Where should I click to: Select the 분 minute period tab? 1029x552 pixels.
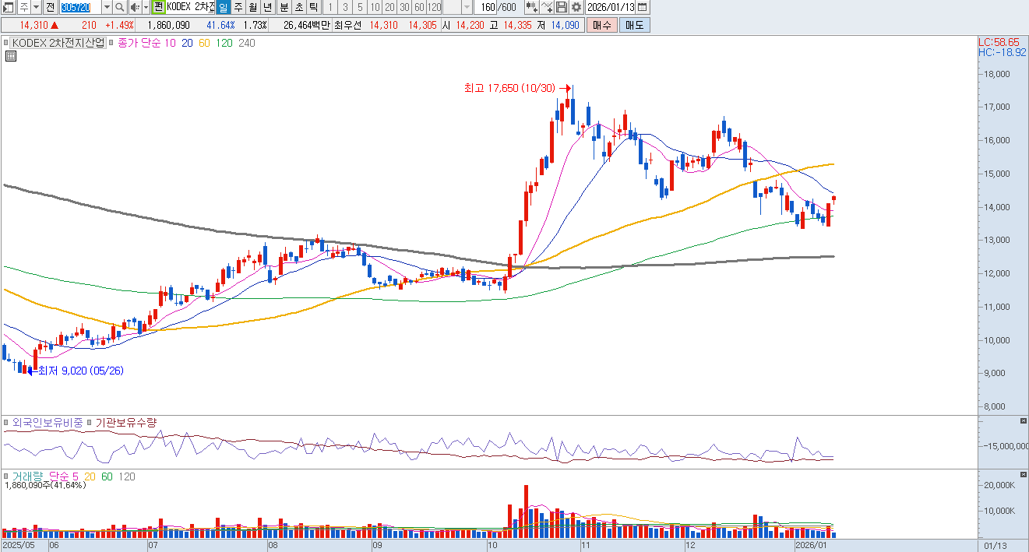pos(284,7)
